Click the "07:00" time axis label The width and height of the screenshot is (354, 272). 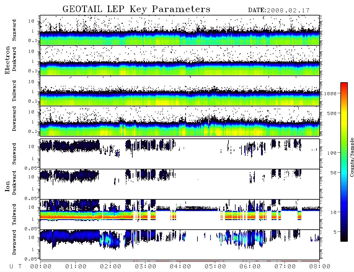pos(285,267)
